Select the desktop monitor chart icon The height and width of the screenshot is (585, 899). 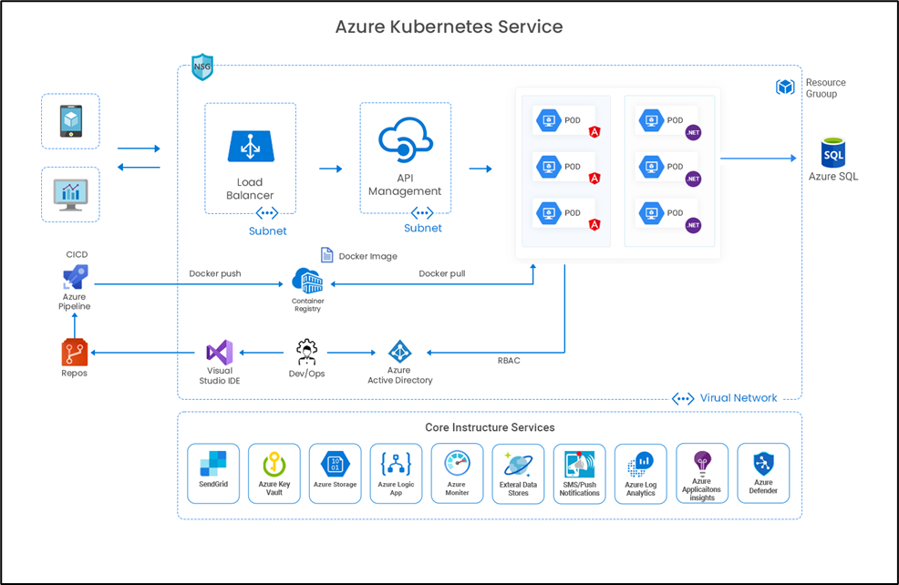(x=70, y=194)
